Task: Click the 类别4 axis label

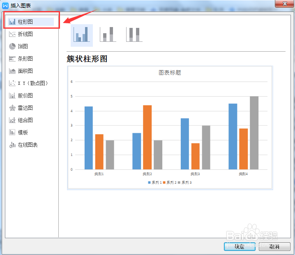Action: (243, 174)
